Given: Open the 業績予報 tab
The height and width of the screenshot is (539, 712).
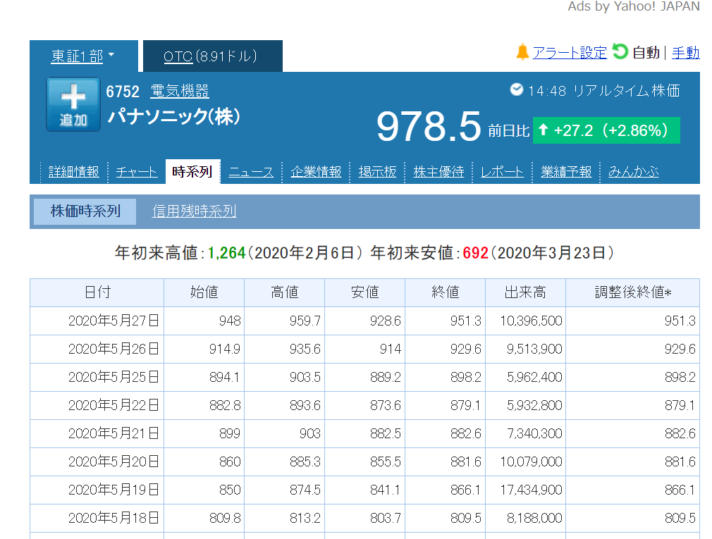Looking at the screenshot, I should tap(566, 172).
